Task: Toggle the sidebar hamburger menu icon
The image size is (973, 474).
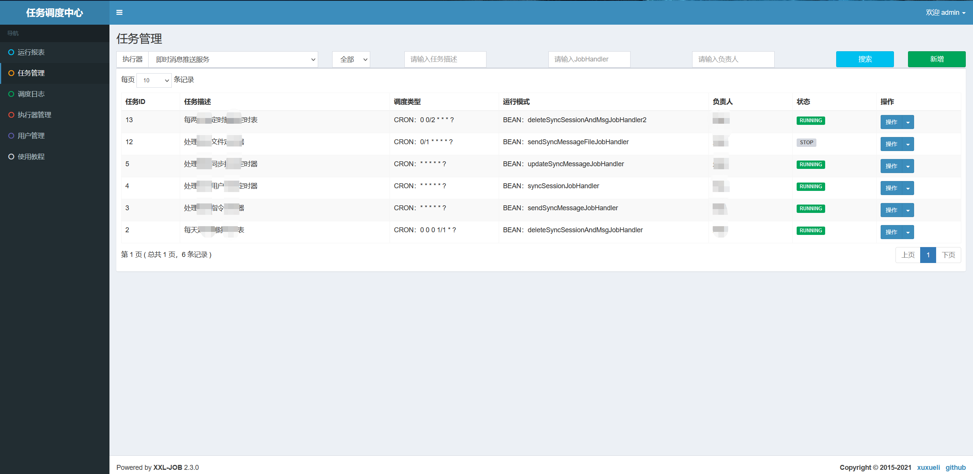Action: point(119,13)
